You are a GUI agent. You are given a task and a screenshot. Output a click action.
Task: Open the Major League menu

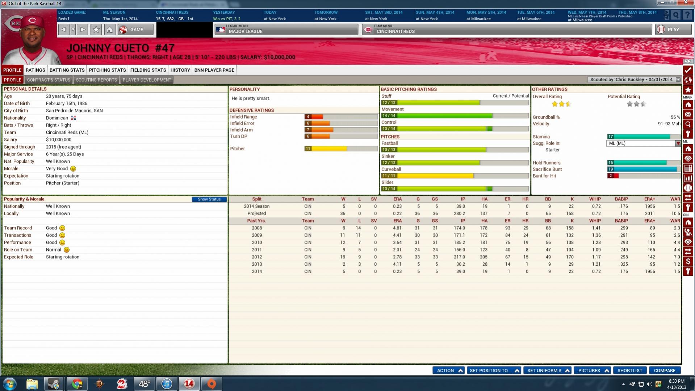286,30
